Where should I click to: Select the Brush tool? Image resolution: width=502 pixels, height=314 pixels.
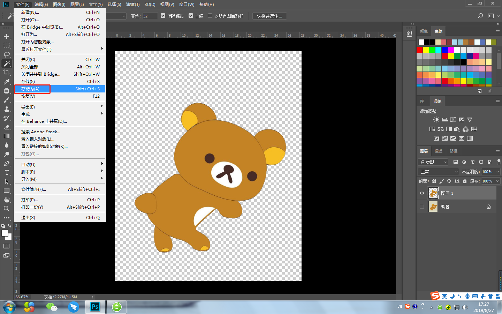pos(7,100)
